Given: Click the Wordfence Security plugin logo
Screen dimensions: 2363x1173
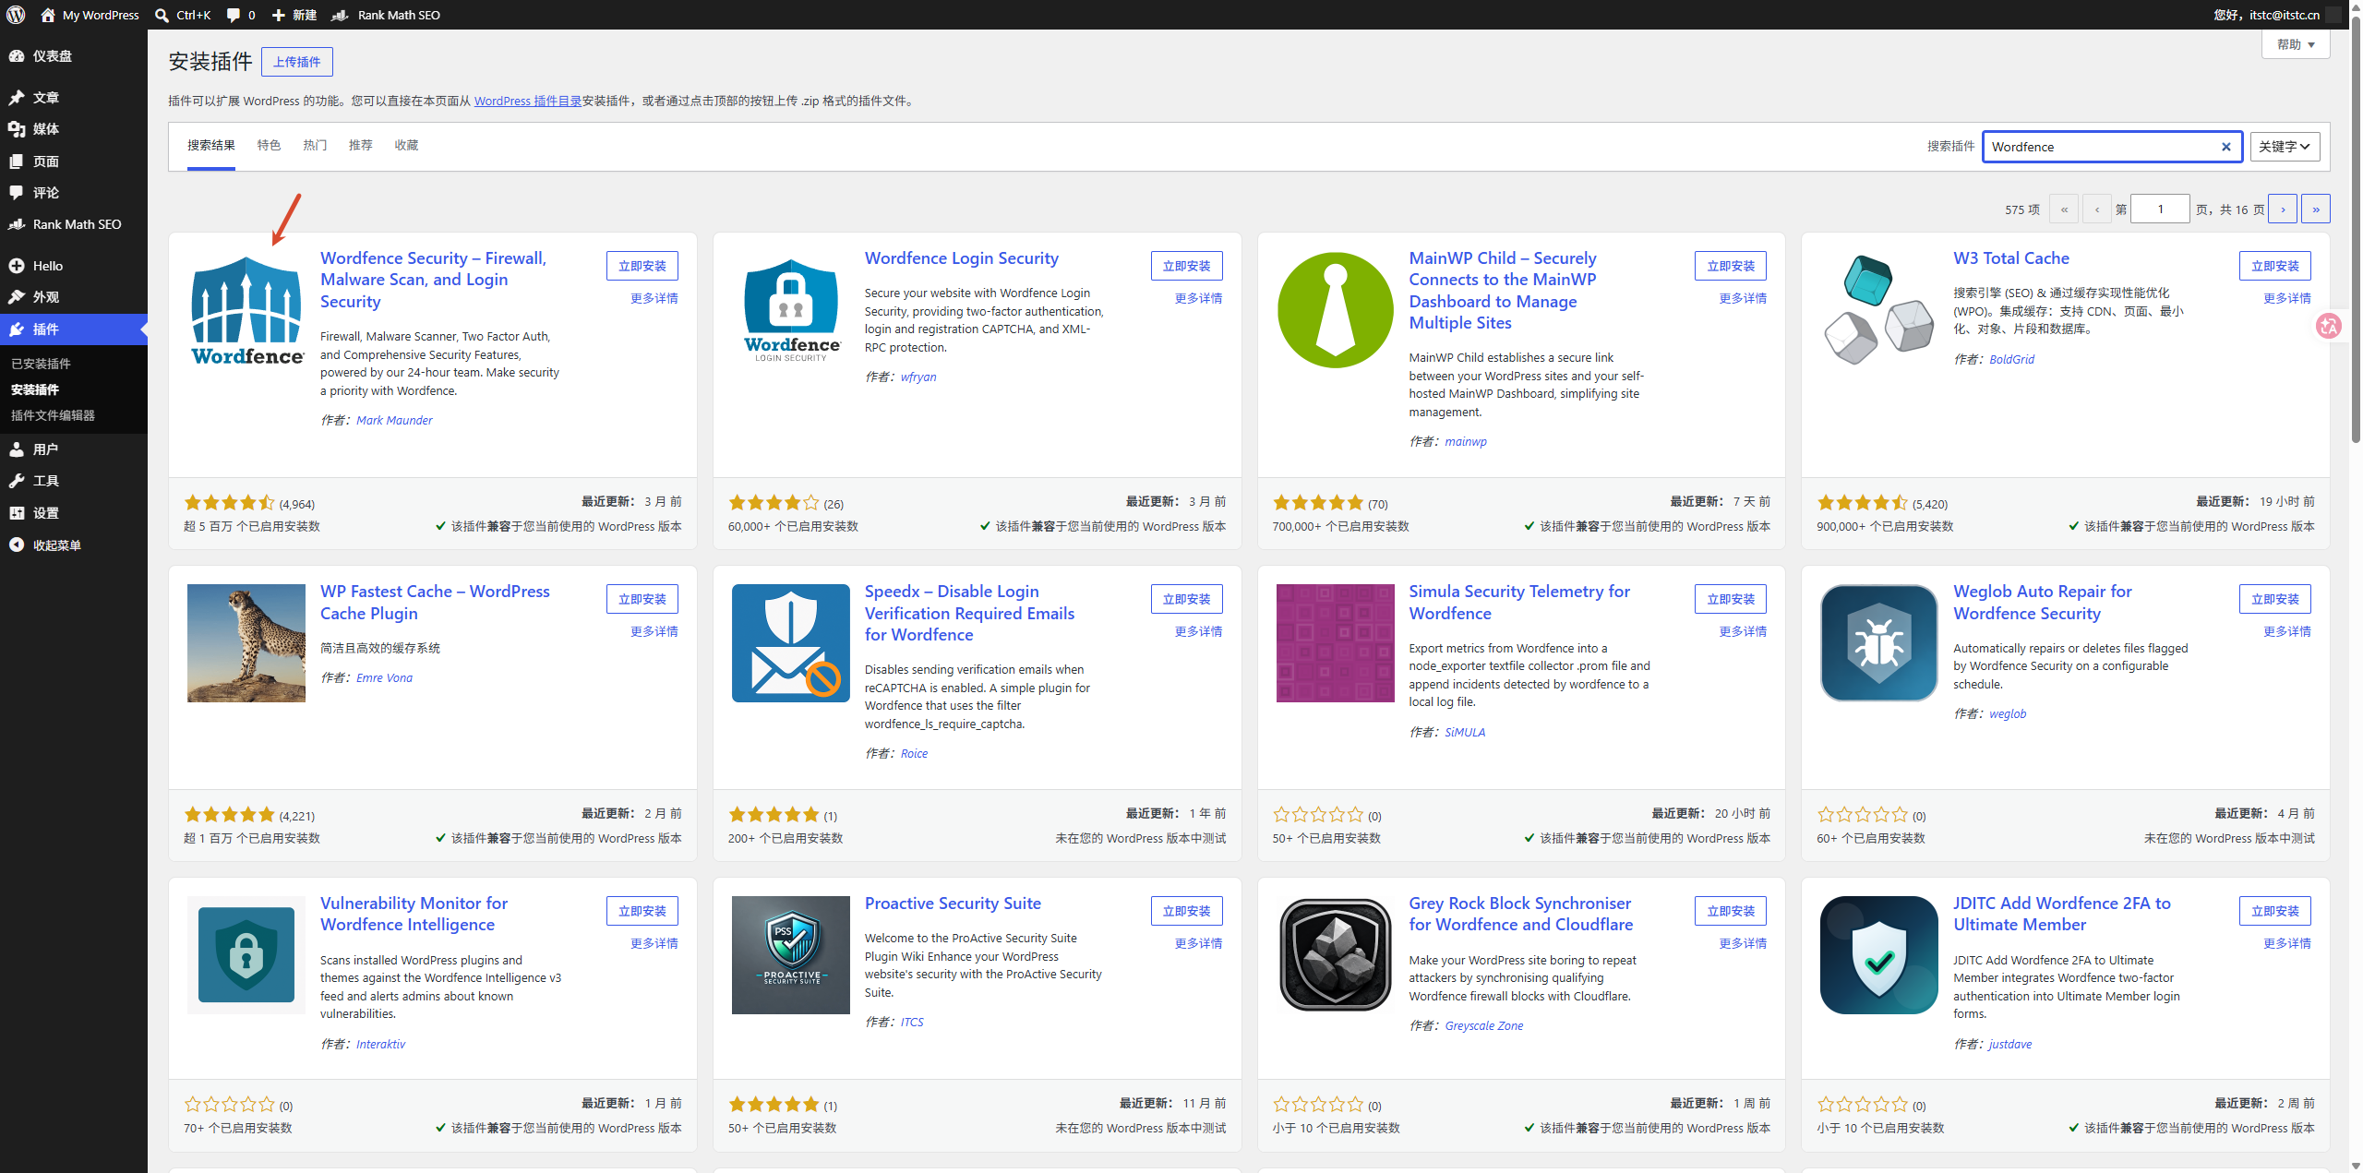Looking at the screenshot, I should point(246,310).
